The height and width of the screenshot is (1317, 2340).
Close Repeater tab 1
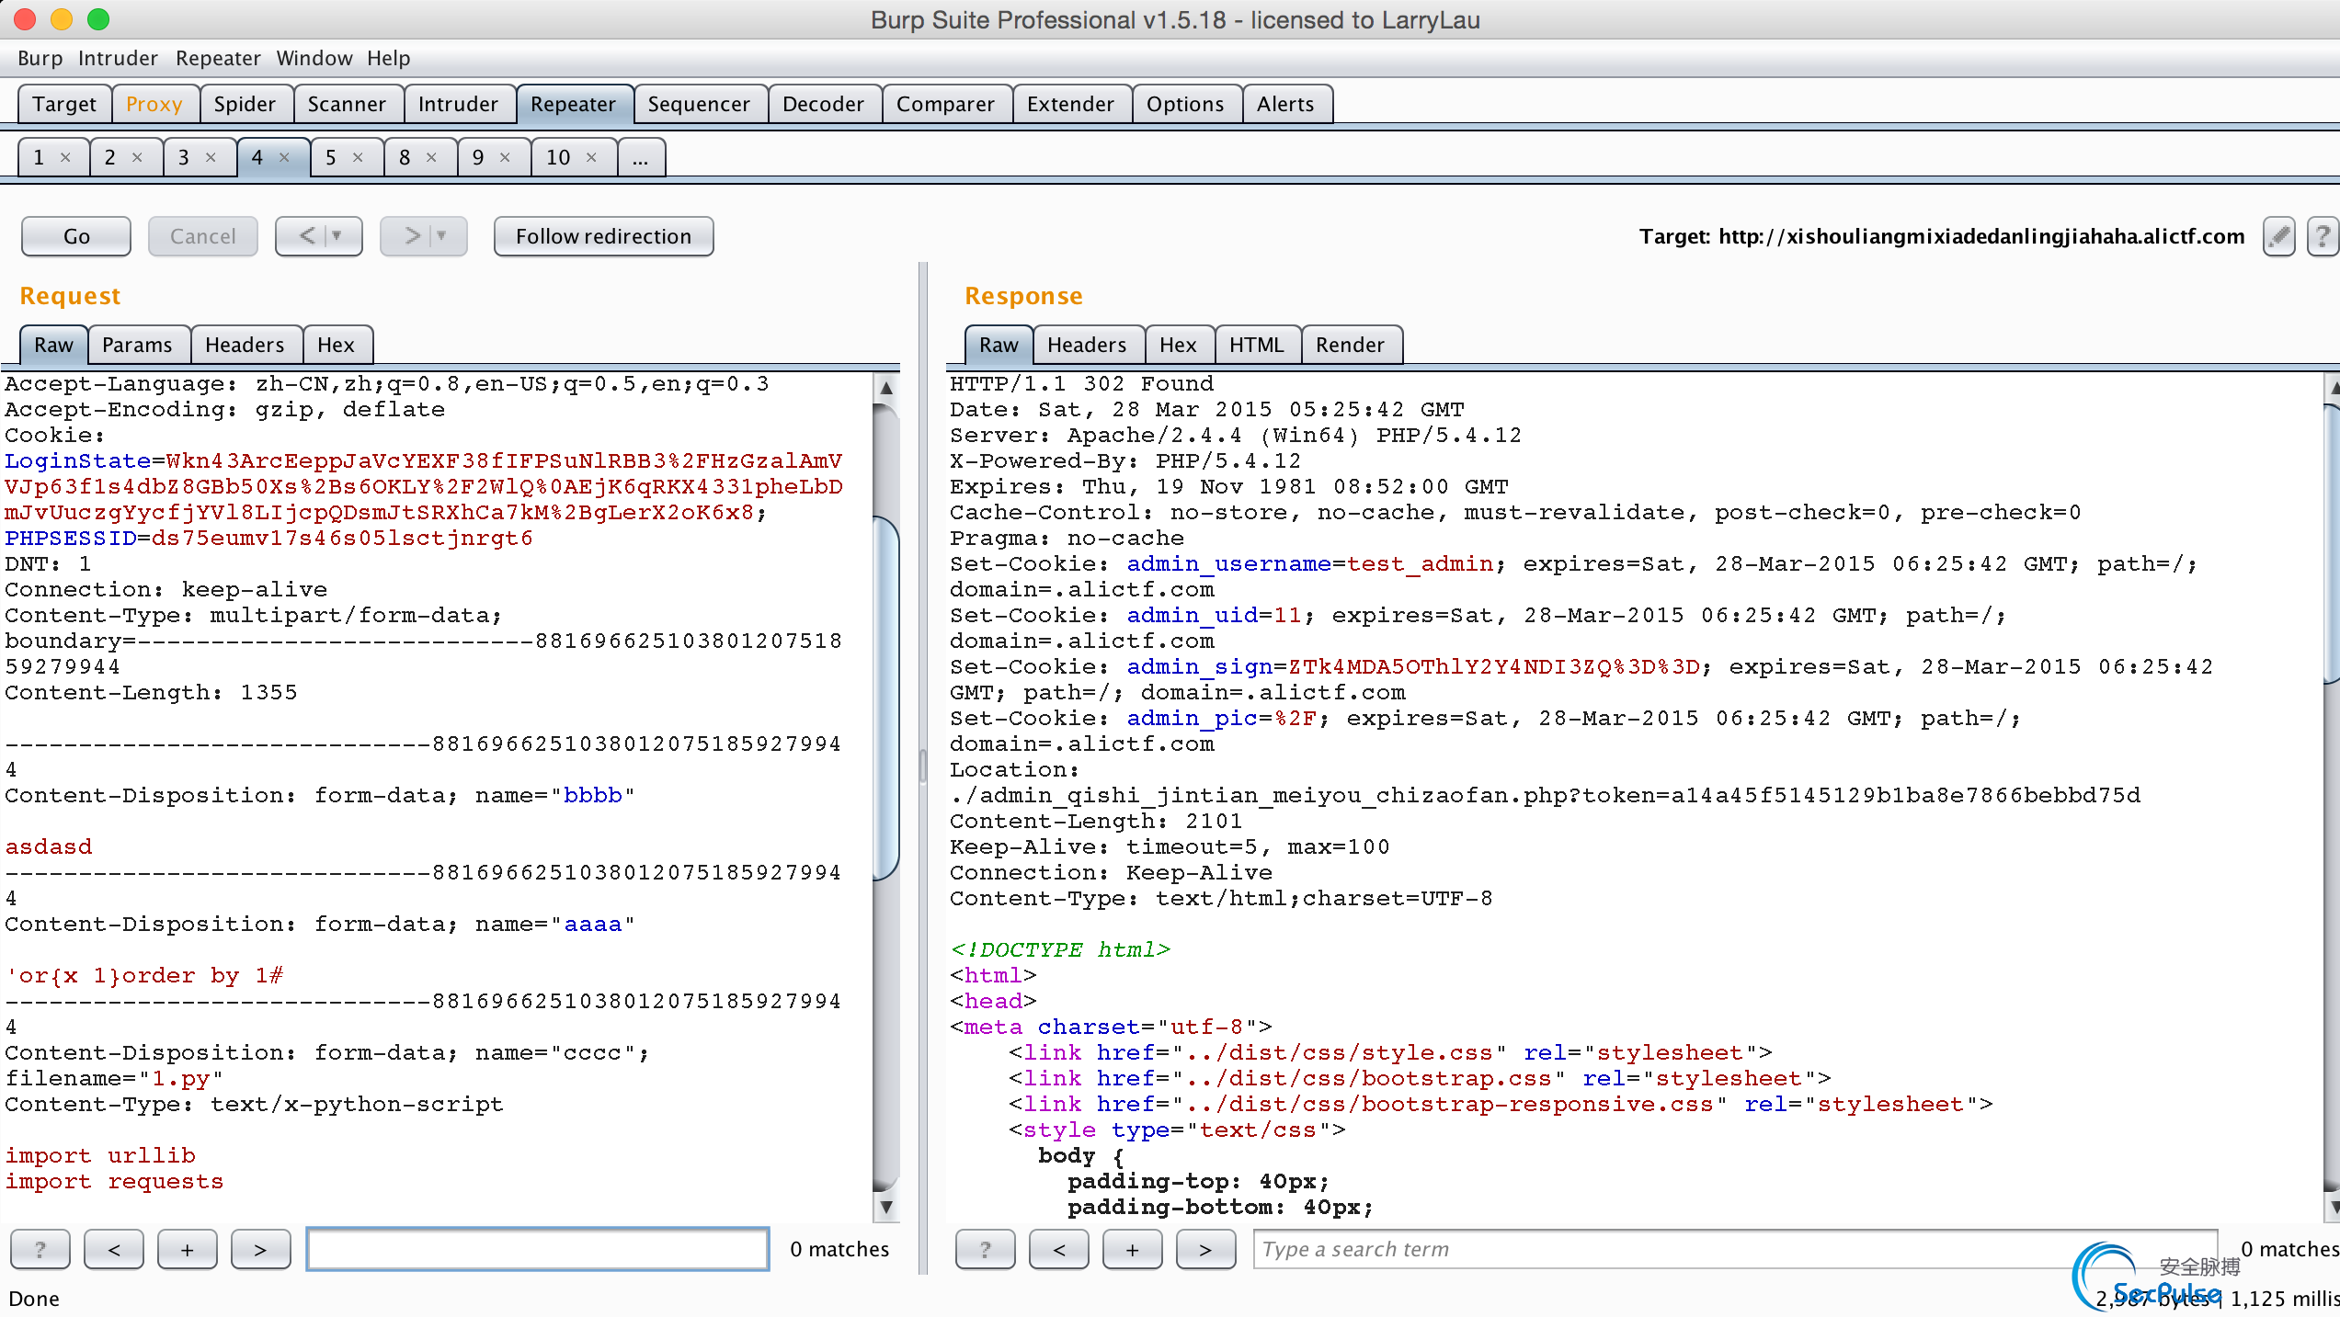65,157
